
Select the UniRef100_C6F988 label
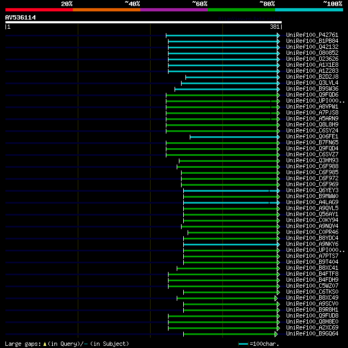(312, 167)
